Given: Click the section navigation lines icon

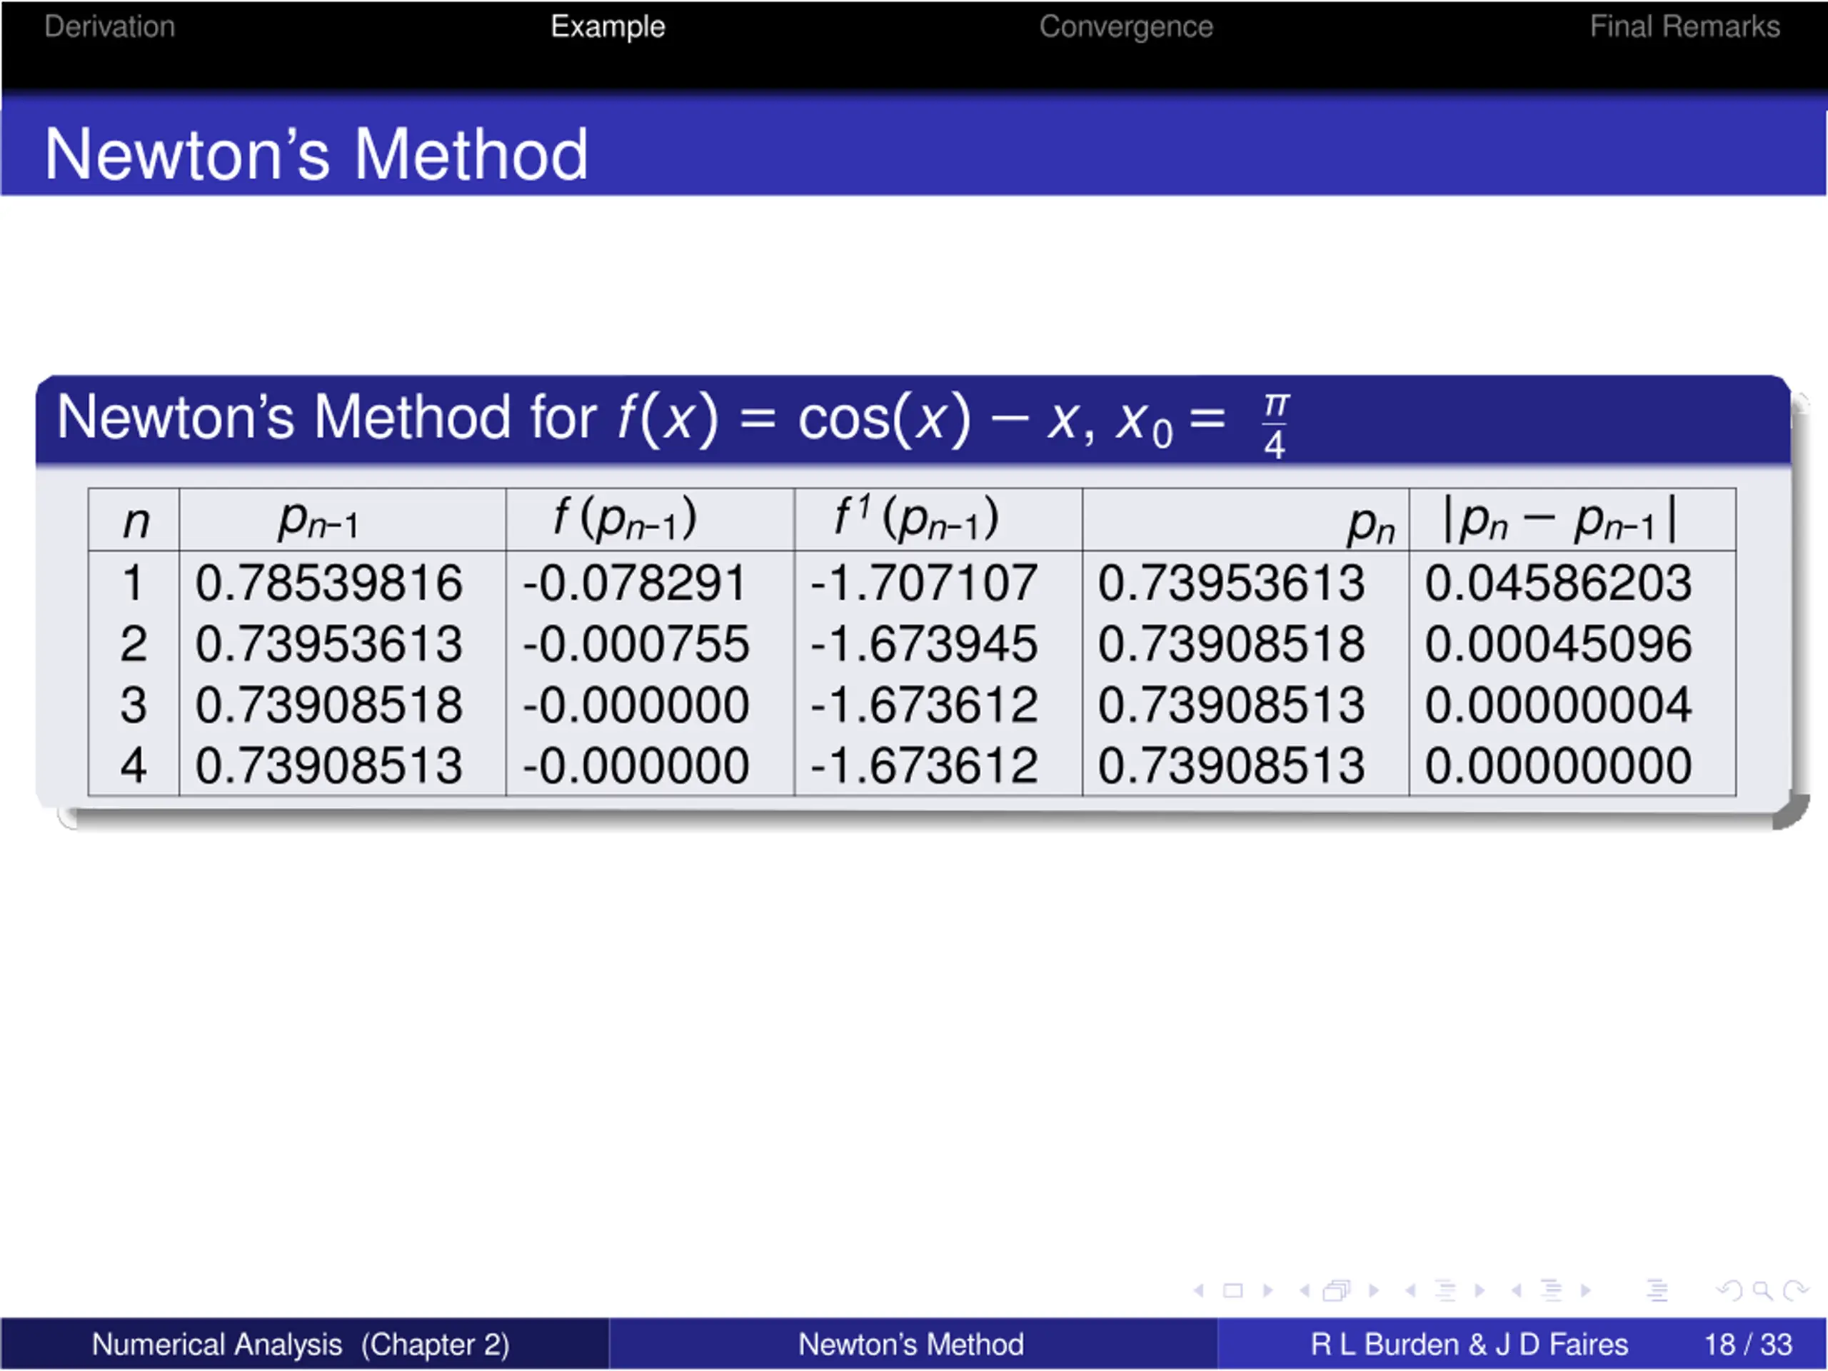Looking at the screenshot, I should point(1552,1291).
